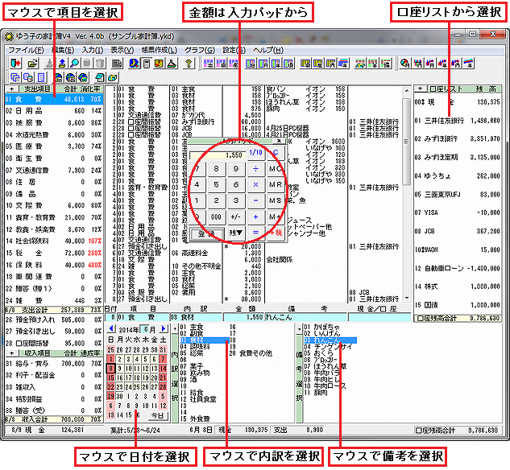Expand the 口座リスト plus box

[418, 89]
